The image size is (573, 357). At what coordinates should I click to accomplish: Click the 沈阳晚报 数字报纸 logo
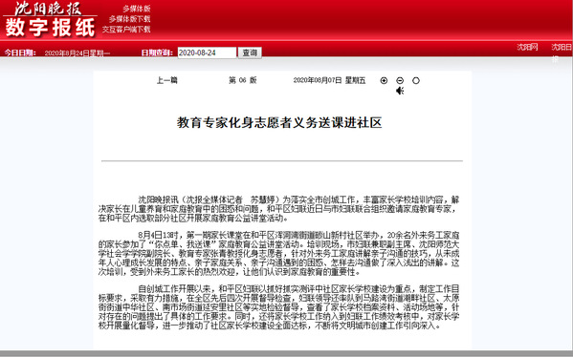click(x=50, y=20)
